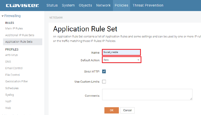Click the Name input field
This screenshot has width=201, height=115.
tap(121, 52)
